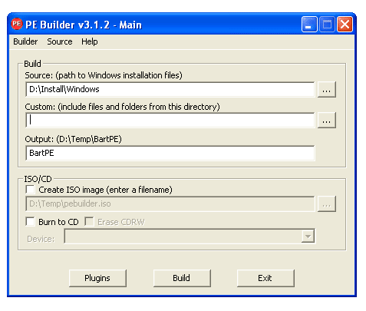Screen dimensions: 366x311
Task: Expand the Device dropdown arrow
Action: [308, 237]
